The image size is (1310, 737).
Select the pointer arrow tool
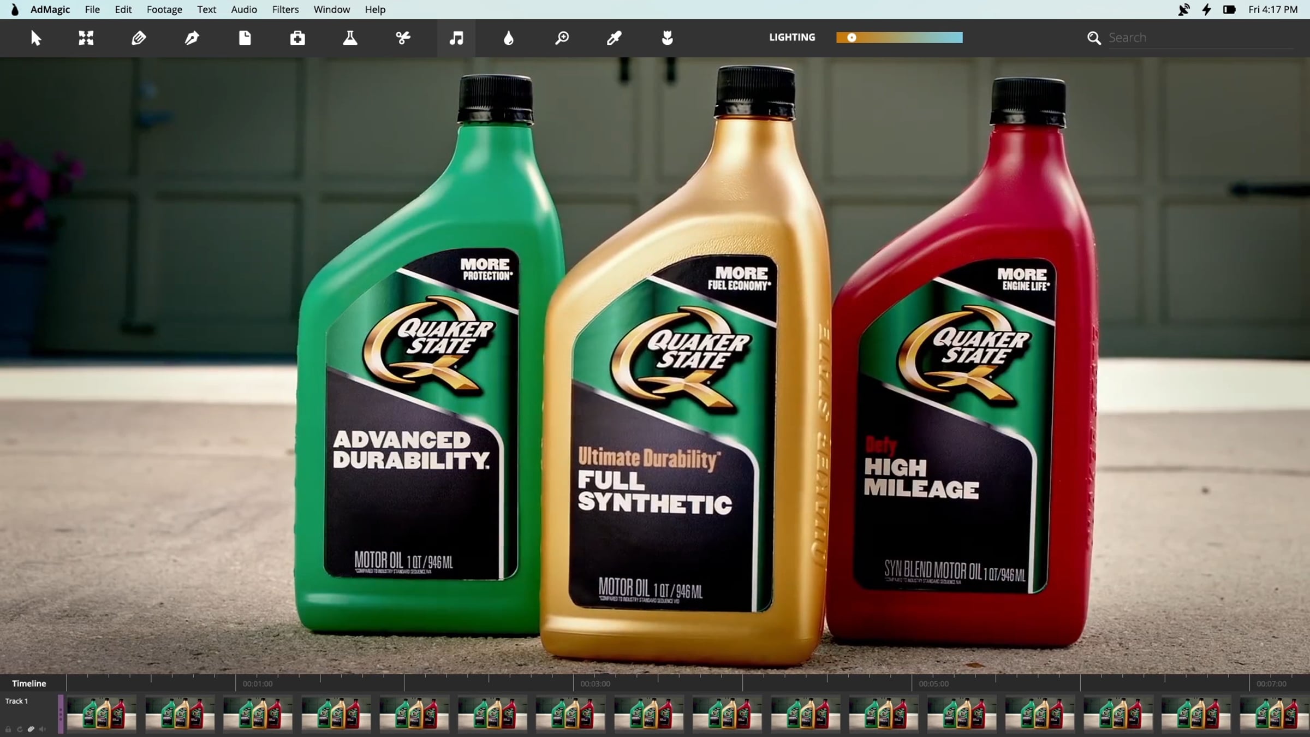pyautogui.click(x=36, y=38)
